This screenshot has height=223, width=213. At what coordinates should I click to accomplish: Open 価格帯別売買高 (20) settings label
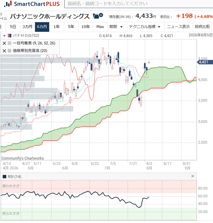30,51
